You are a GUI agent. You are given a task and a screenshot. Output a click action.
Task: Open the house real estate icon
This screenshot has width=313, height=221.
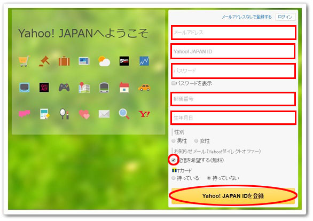click(124, 88)
